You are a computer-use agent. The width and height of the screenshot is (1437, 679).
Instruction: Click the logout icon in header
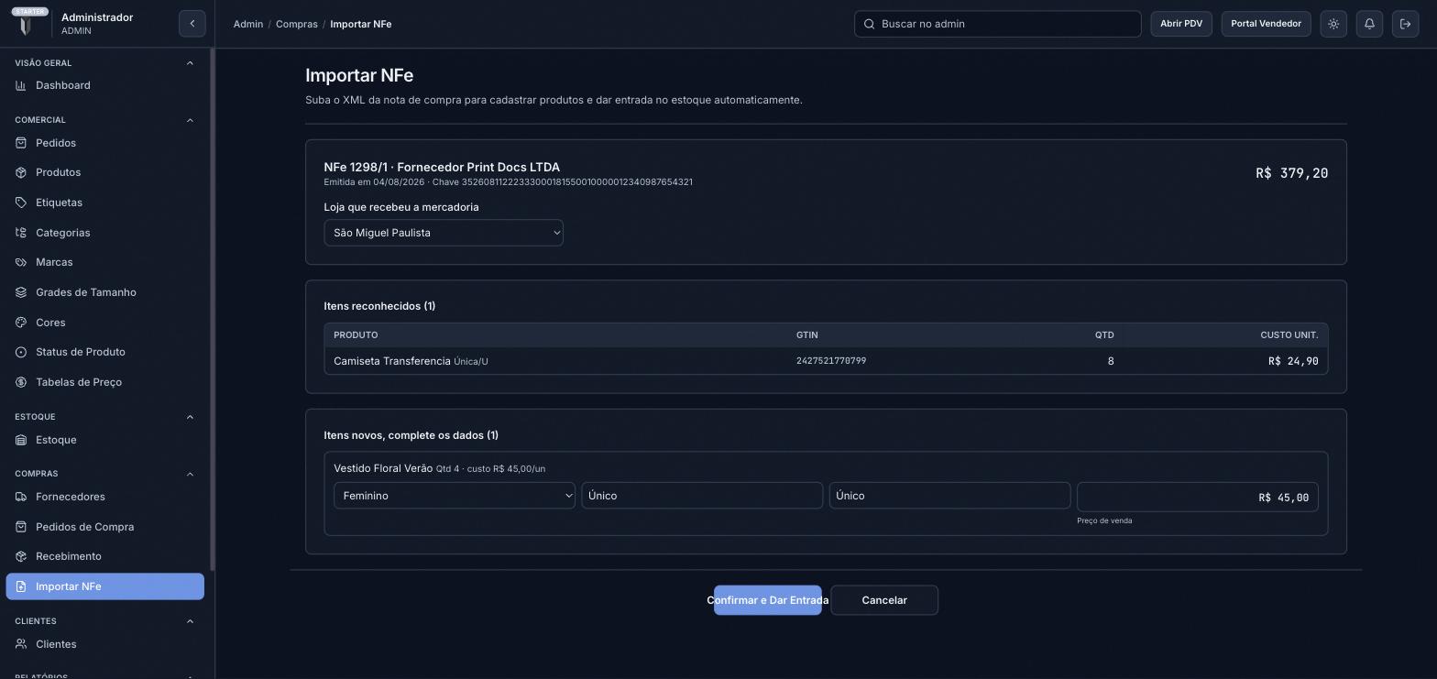[1405, 24]
